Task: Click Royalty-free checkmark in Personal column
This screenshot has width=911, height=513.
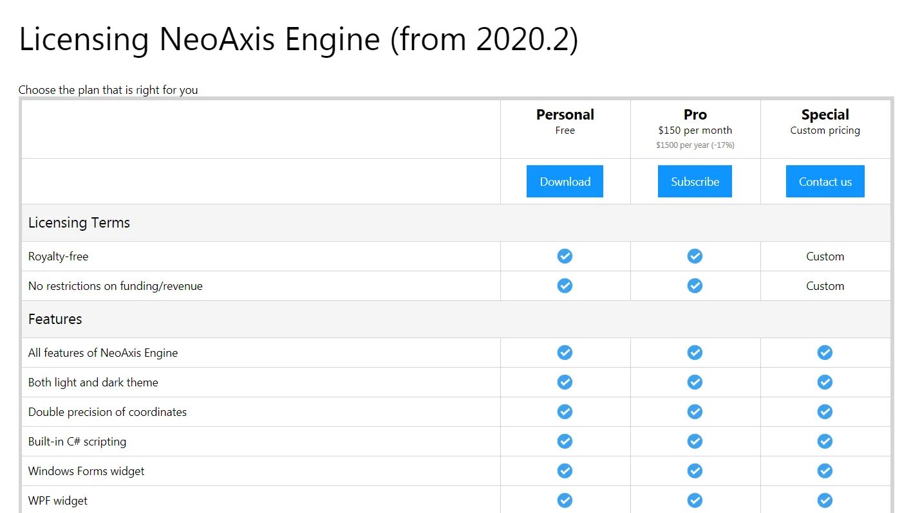Action: click(x=565, y=256)
